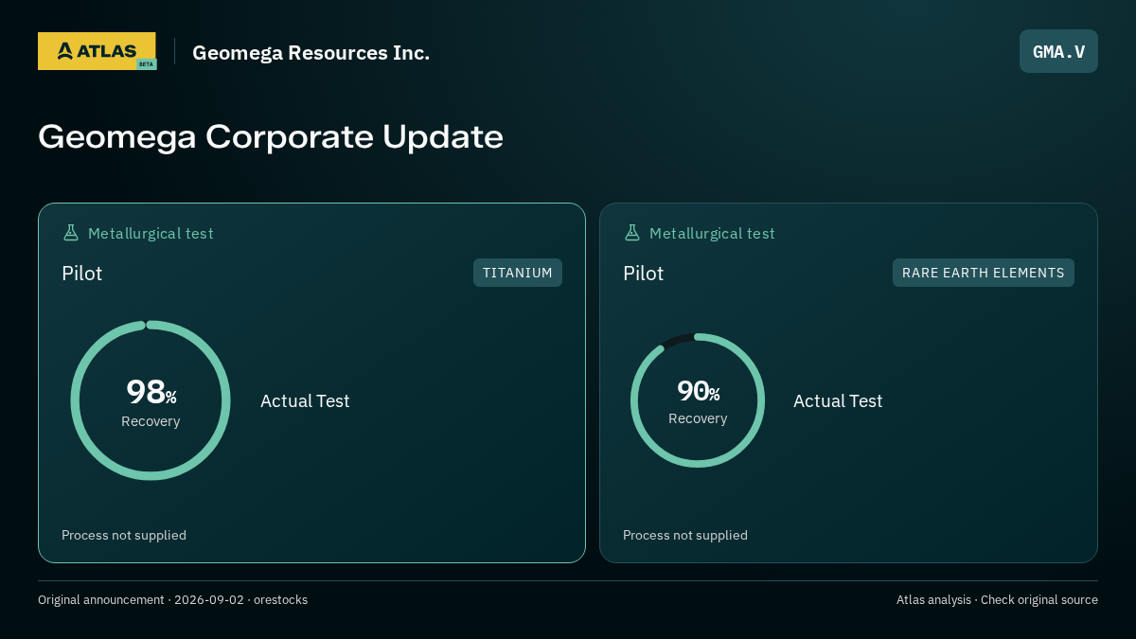This screenshot has height=639, width=1136.
Task: Click the Atlas beta logo
Action: tap(98, 51)
